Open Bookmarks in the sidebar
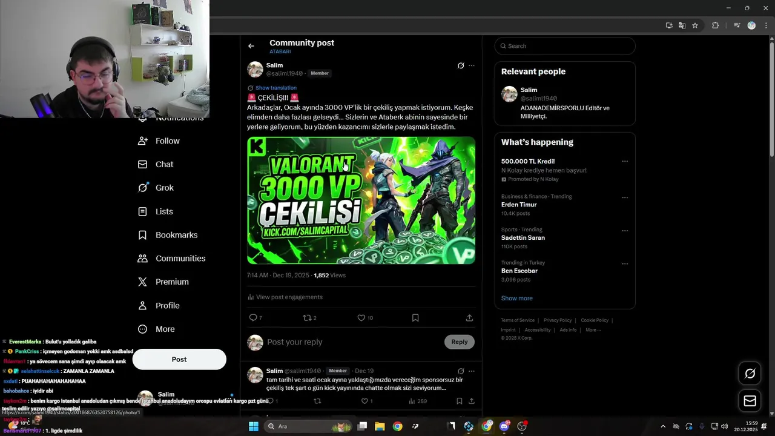Image resolution: width=775 pixels, height=436 pixels. 168,235
